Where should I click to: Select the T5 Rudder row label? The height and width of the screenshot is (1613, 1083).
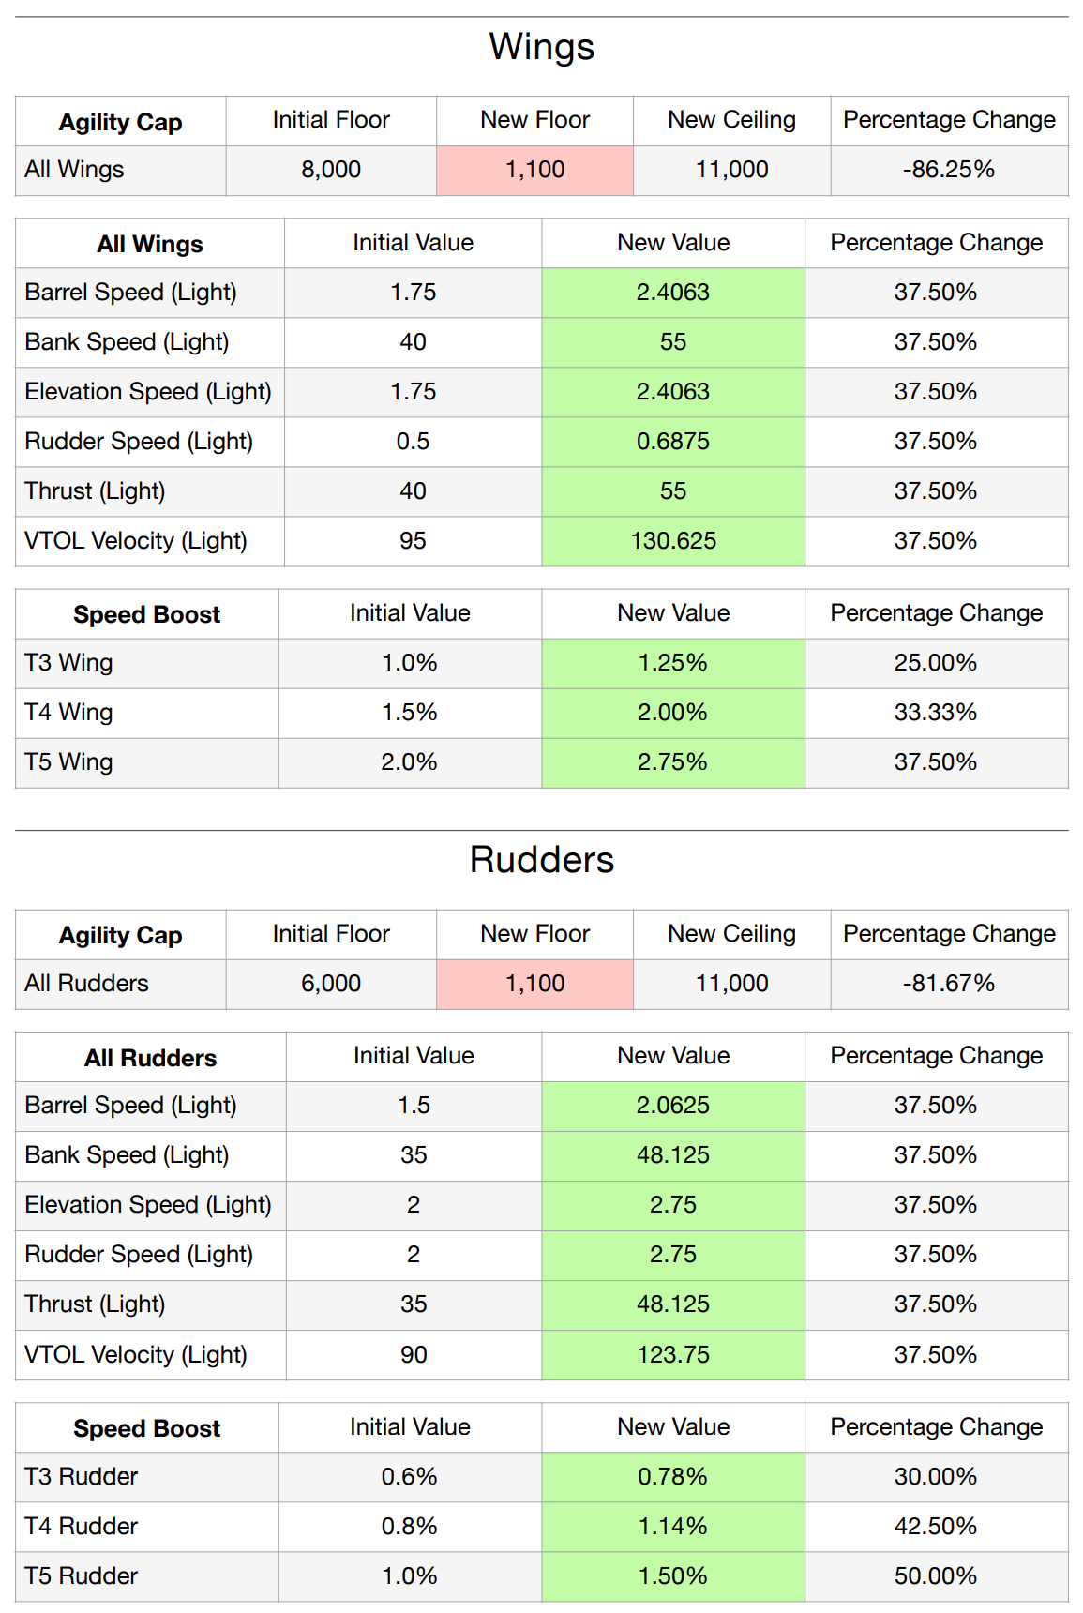[x=82, y=1576]
